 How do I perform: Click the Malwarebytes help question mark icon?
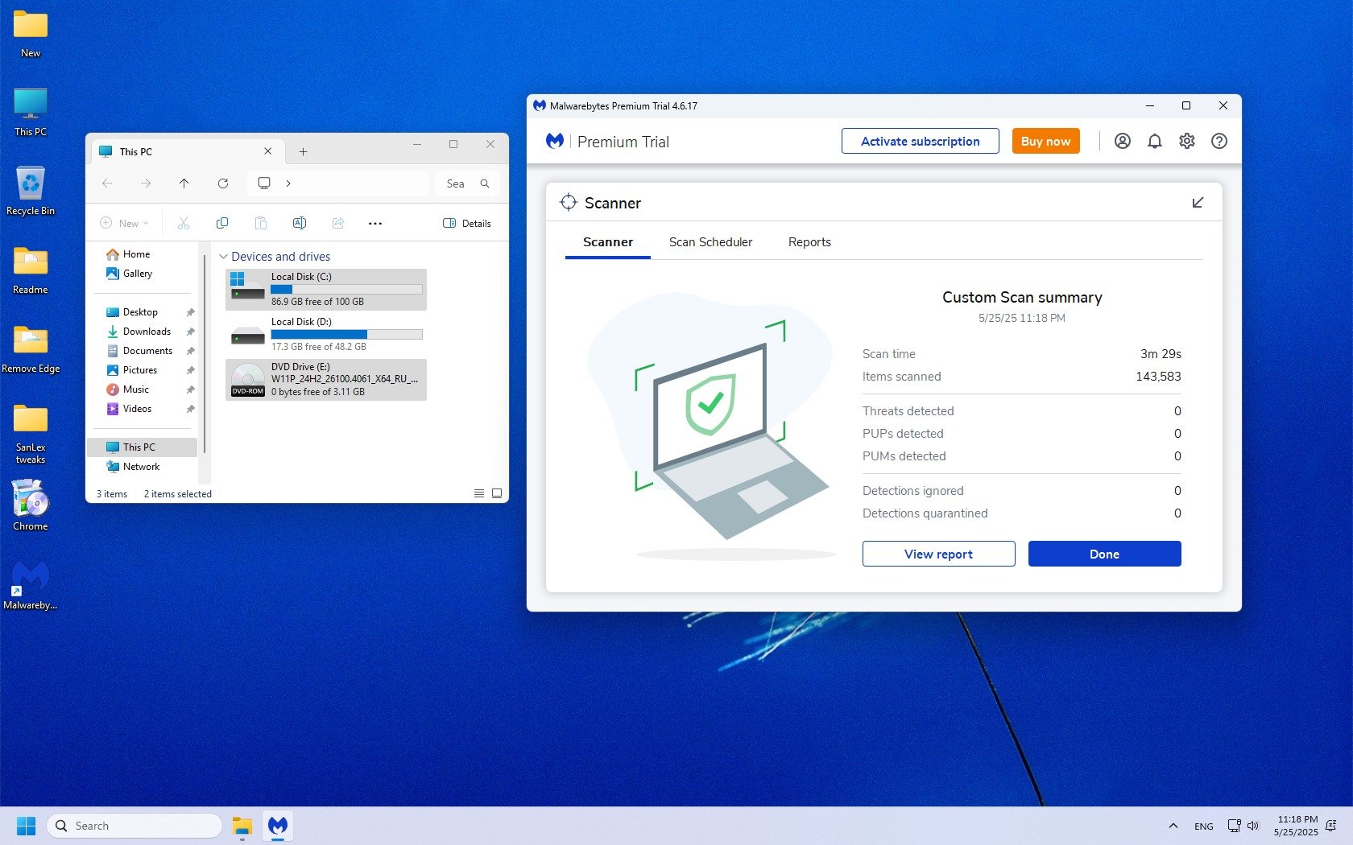(1219, 141)
